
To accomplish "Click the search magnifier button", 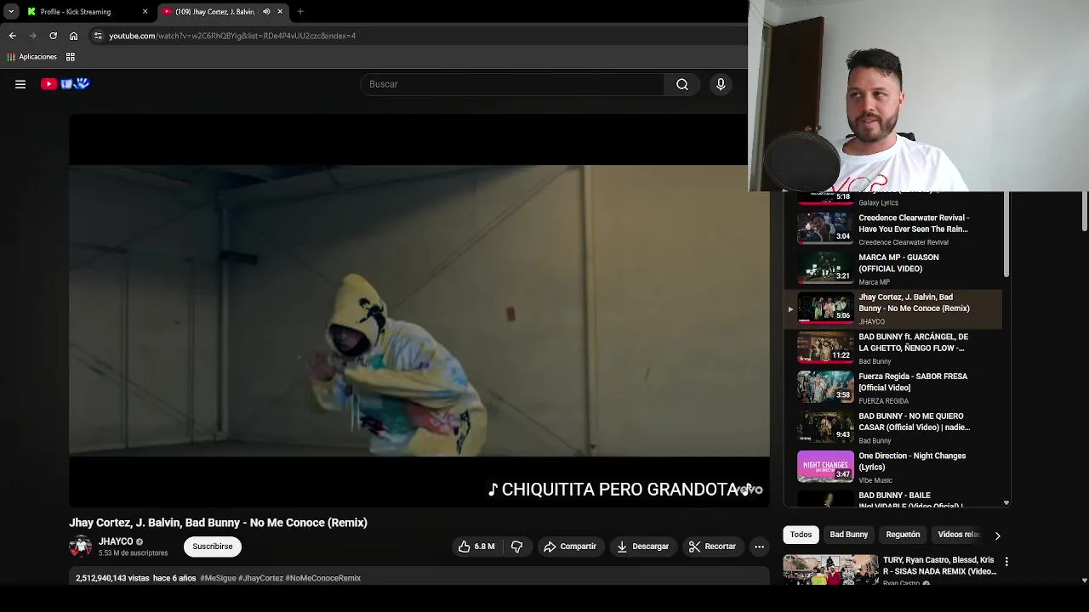I will 682,84.
